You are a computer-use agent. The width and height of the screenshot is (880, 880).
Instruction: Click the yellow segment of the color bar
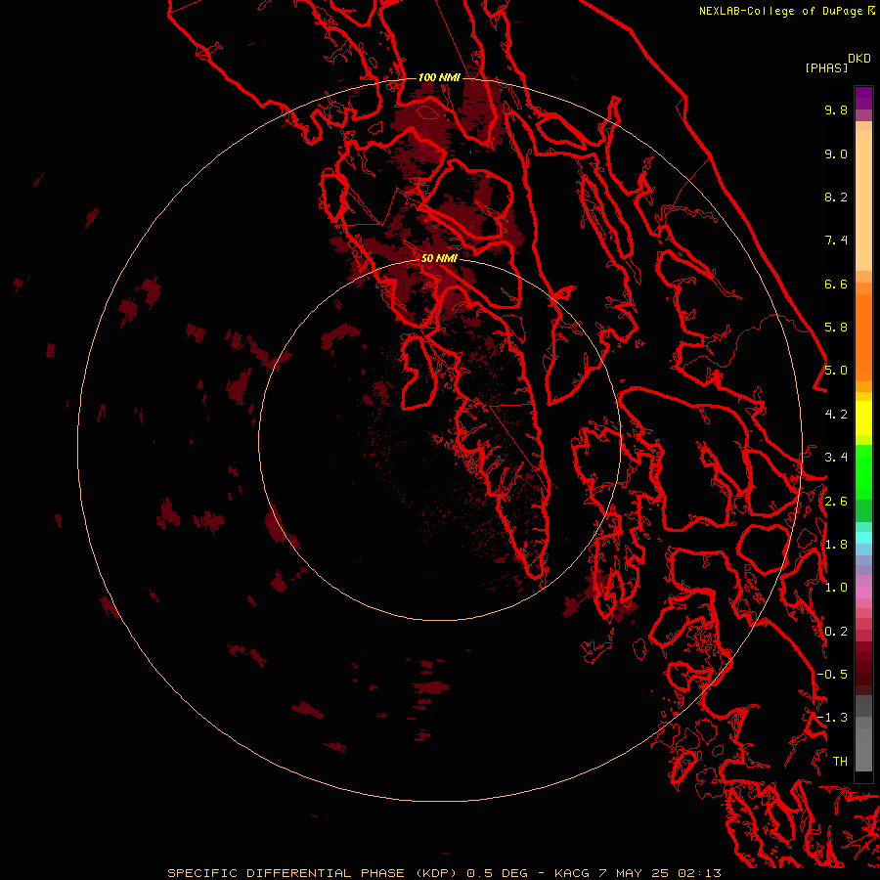tap(863, 418)
